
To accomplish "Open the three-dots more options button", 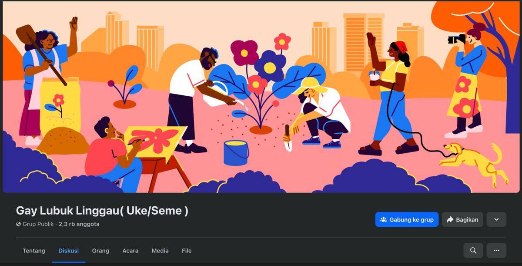I will 496,250.
